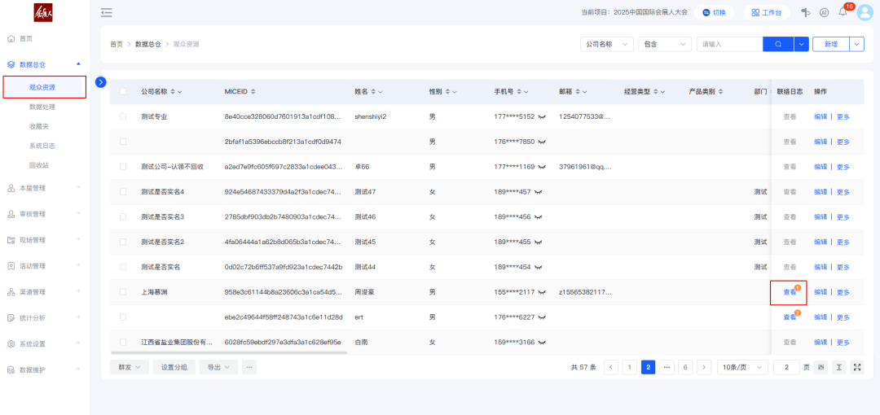Click 编辑 link for 测试专业 row

(x=821, y=116)
